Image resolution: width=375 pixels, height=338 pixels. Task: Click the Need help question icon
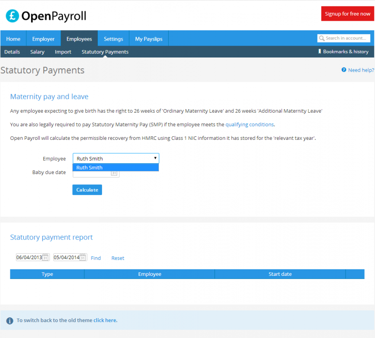click(344, 70)
